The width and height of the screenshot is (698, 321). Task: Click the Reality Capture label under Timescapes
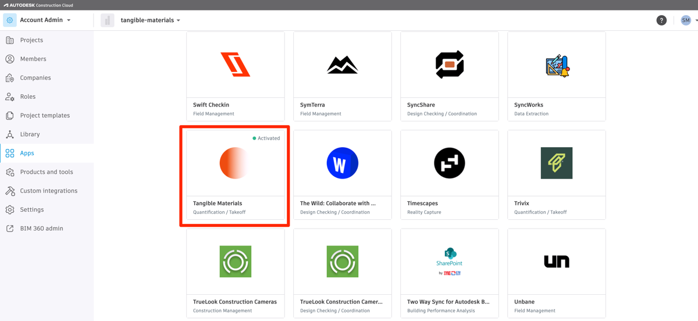[424, 212]
